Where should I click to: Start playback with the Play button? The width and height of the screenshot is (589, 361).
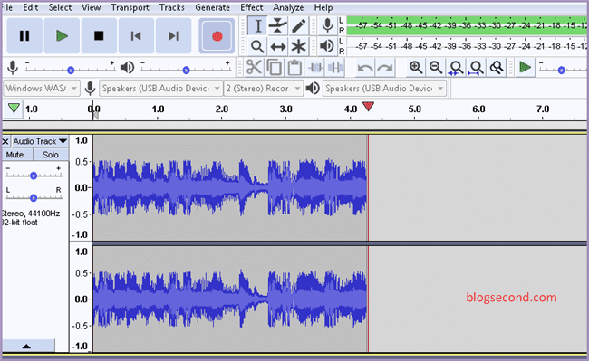[62, 36]
